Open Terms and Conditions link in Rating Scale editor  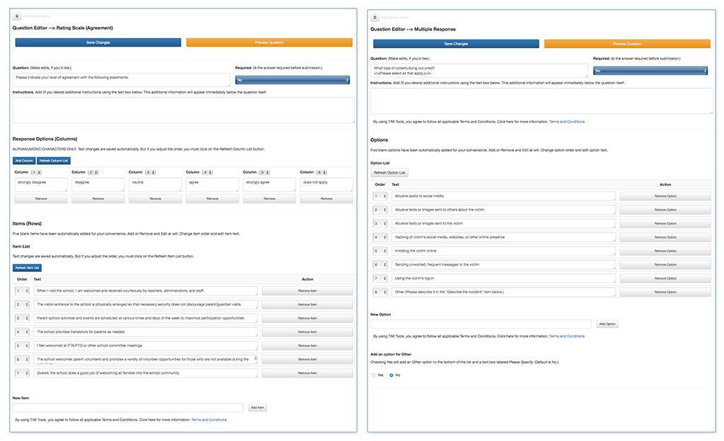point(209,420)
